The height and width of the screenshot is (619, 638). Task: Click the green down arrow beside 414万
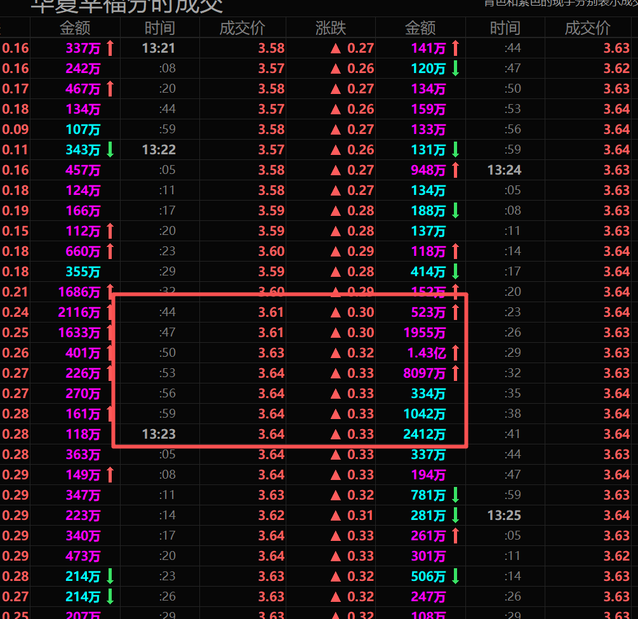456,272
